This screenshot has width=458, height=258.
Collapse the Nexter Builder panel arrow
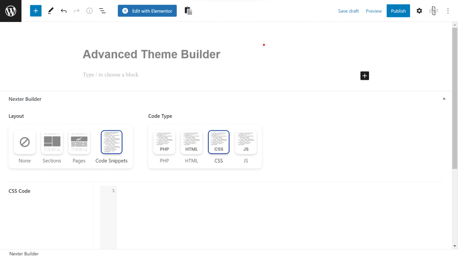444,99
